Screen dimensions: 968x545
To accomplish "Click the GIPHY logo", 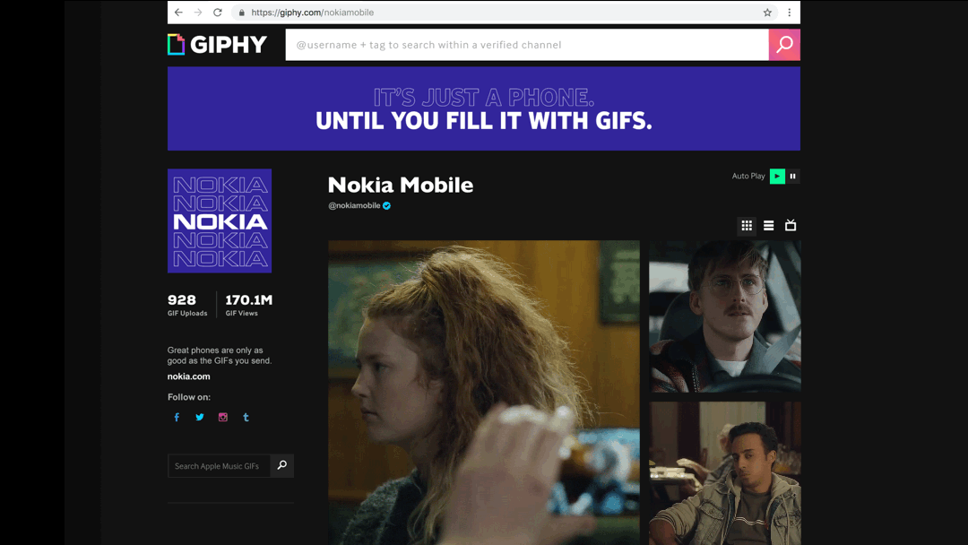I will [217, 45].
